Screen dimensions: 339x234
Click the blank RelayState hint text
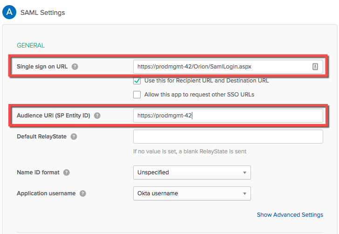point(190,151)
